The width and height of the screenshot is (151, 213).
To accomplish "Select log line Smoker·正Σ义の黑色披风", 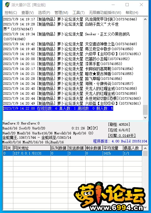I will click(x=67, y=37).
